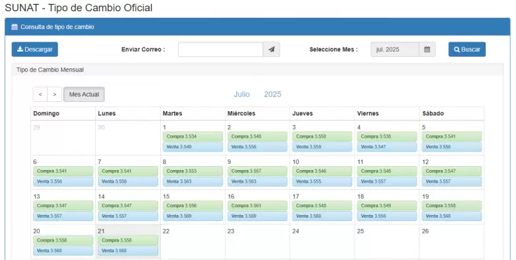Select Compra 3.541 on day 6
This screenshot has width=516, height=260.
coord(64,171)
